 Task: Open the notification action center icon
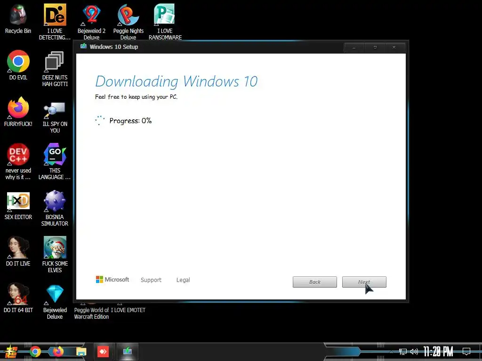466,352
